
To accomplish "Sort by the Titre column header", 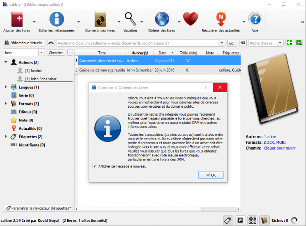I will click(x=102, y=53).
